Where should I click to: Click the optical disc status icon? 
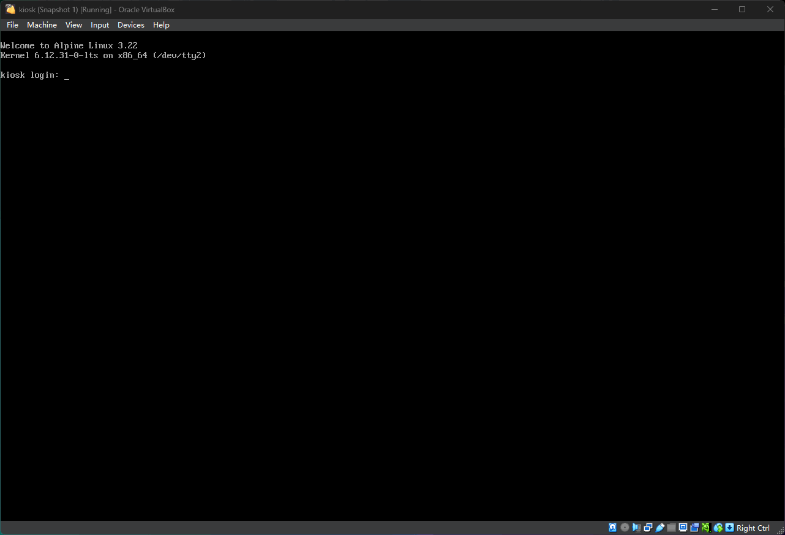pyautogui.click(x=625, y=528)
